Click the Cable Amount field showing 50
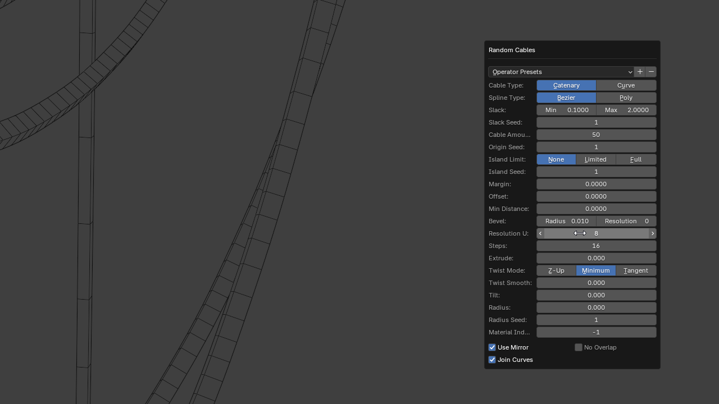 point(596,135)
